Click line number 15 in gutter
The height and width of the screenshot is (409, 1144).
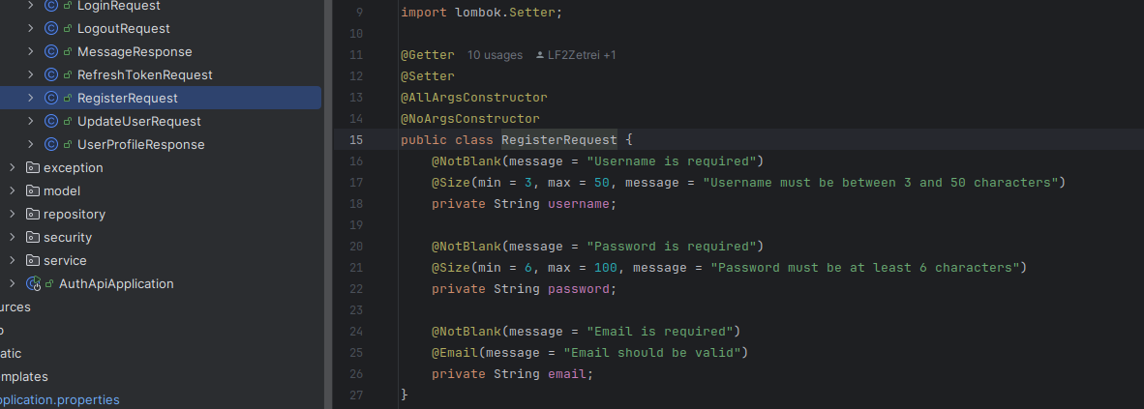coord(356,139)
